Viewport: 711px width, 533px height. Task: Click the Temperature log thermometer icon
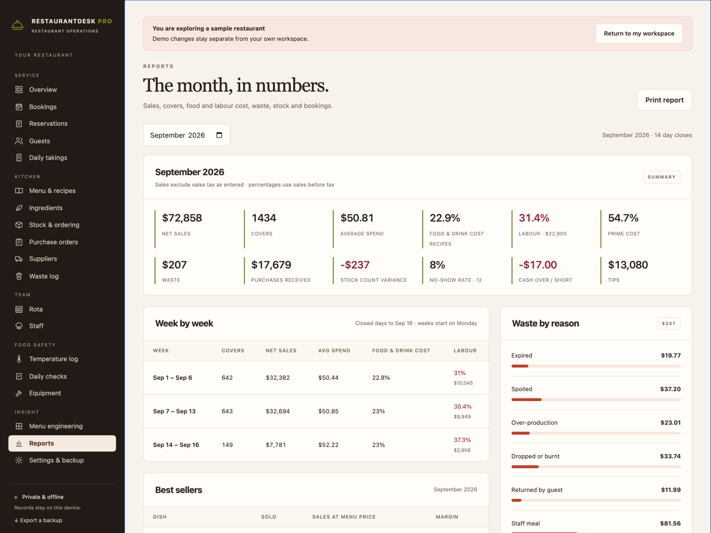[x=19, y=359]
